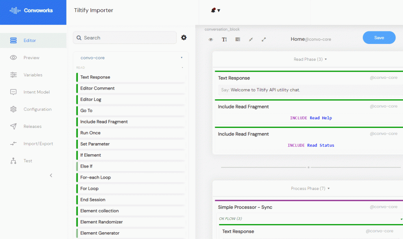Open Configuration page

37,109
